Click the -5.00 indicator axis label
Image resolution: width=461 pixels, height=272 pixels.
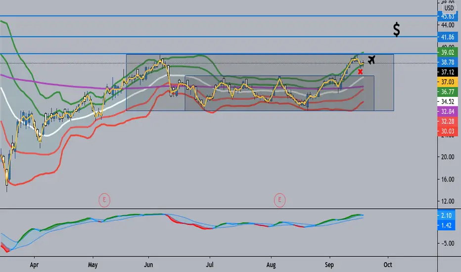[x=447, y=243]
